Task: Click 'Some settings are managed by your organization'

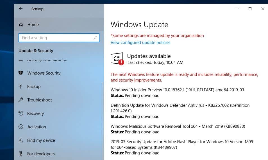Action: point(157,36)
